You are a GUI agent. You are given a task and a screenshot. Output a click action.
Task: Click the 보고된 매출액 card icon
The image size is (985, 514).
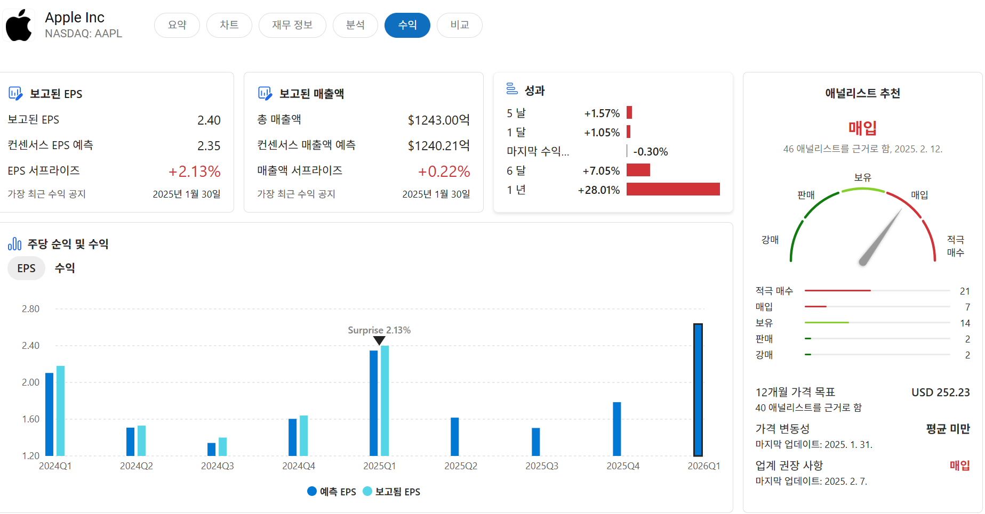click(x=265, y=94)
